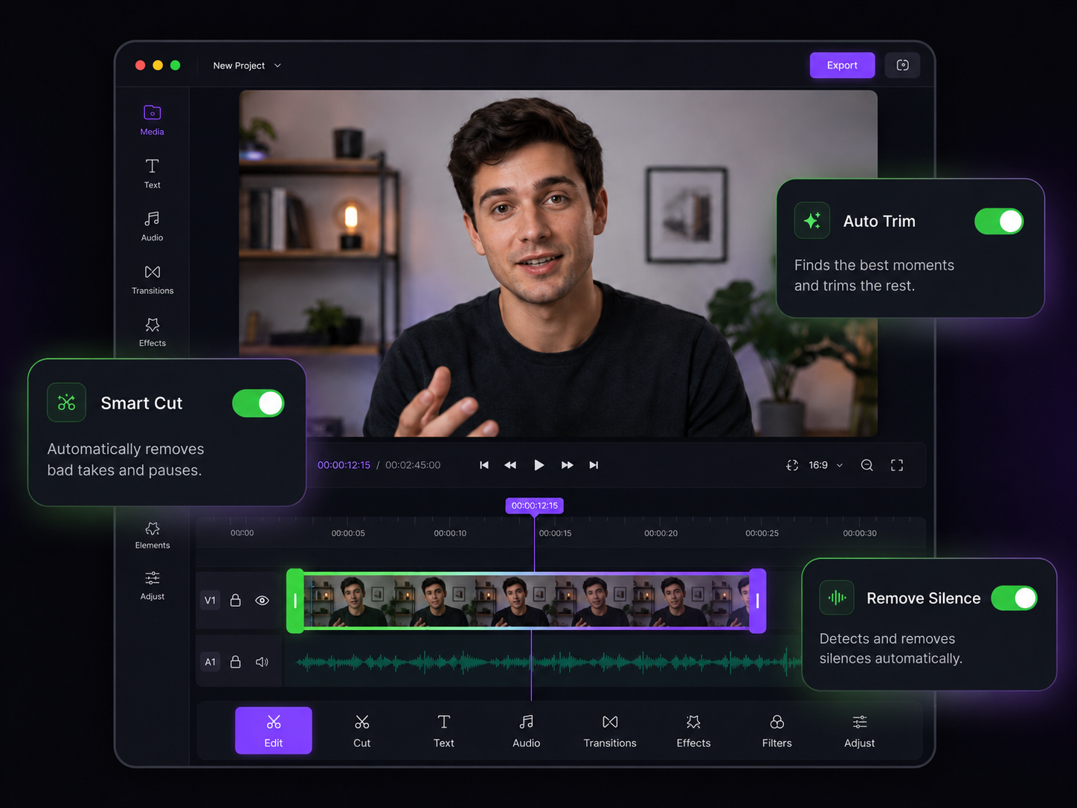Click the playhead marker 00:00:12:15
Viewport: 1077px width, 808px height.
pyautogui.click(x=534, y=506)
